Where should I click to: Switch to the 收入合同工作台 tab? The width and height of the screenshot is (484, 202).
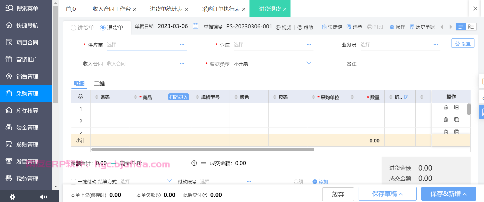pos(112,9)
